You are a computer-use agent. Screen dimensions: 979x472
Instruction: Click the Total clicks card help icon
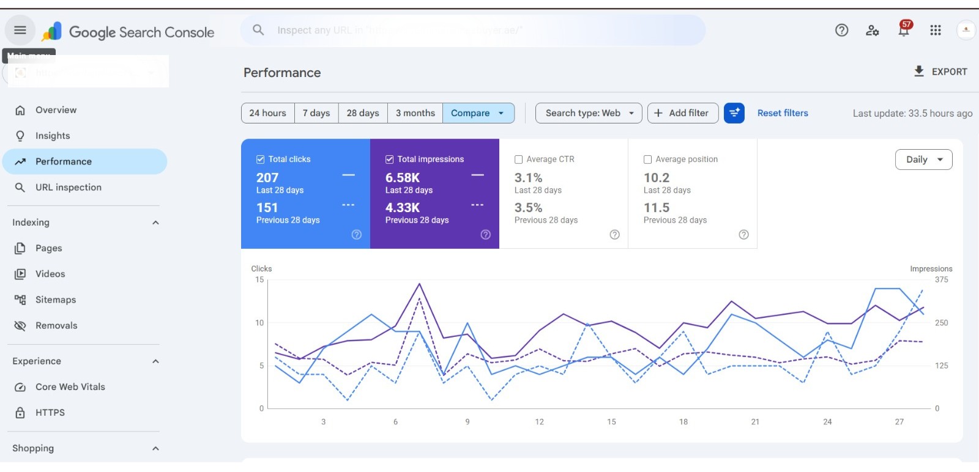357,235
